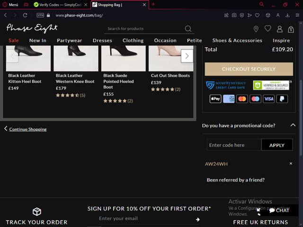The width and height of the screenshot is (303, 227).
Task: Open the store locator pin icon
Action: 256,29
